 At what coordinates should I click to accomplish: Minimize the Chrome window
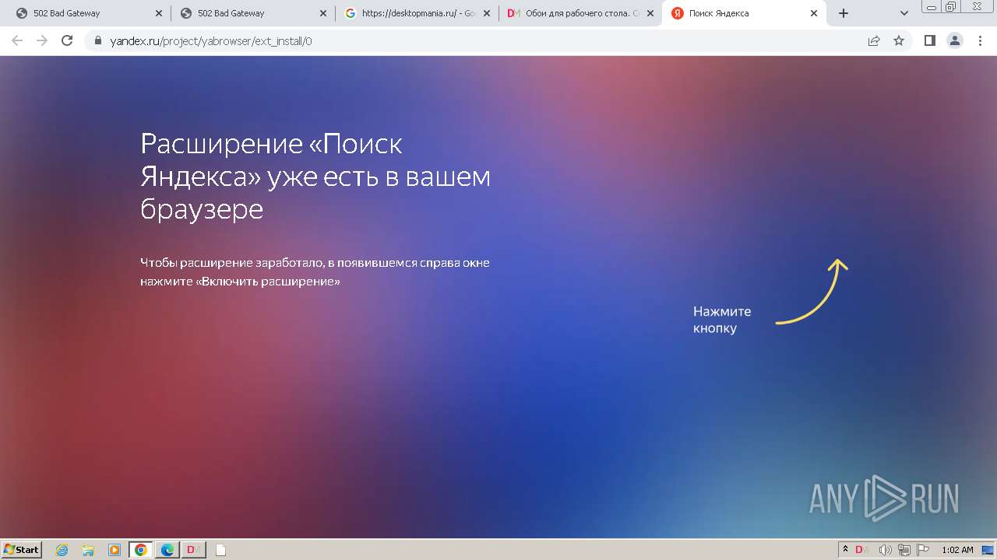click(x=931, y=7)
